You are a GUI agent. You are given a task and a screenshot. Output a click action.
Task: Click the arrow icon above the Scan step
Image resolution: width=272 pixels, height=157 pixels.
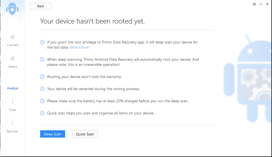click(x=12, y=100)
